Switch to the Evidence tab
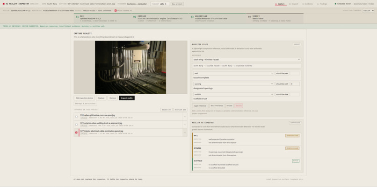 (307, 4)
